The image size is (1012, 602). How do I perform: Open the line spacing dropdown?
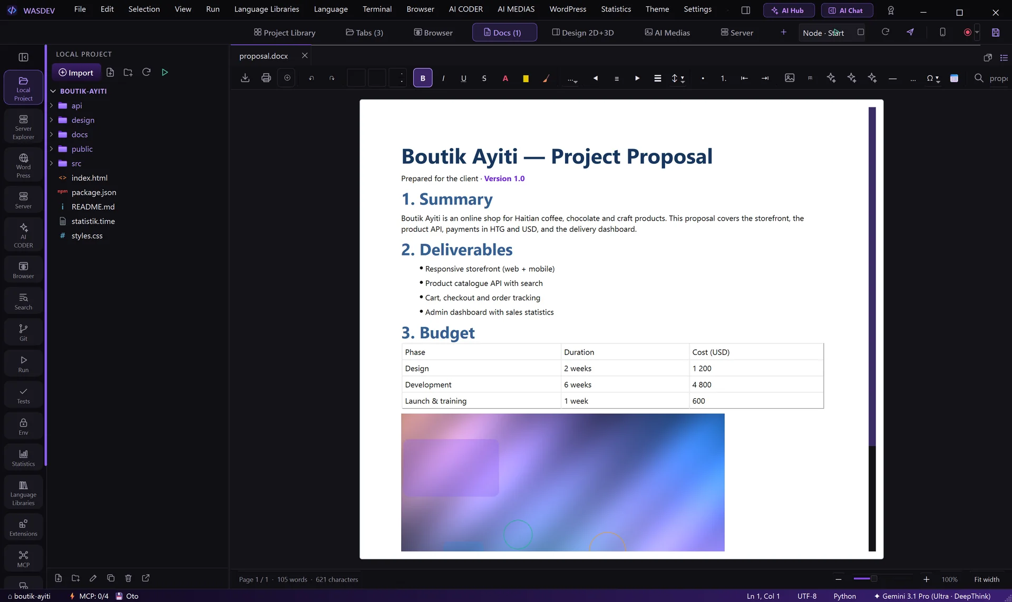678,78
